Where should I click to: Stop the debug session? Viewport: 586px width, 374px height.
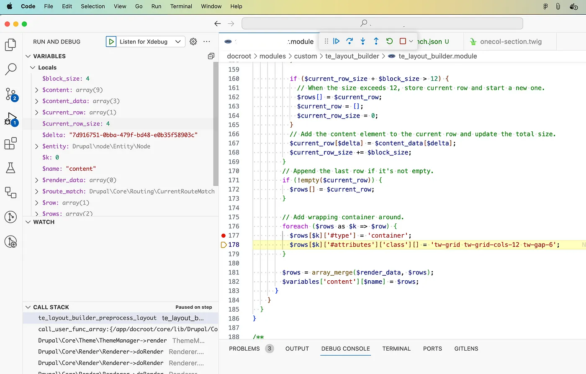point(403,41)
